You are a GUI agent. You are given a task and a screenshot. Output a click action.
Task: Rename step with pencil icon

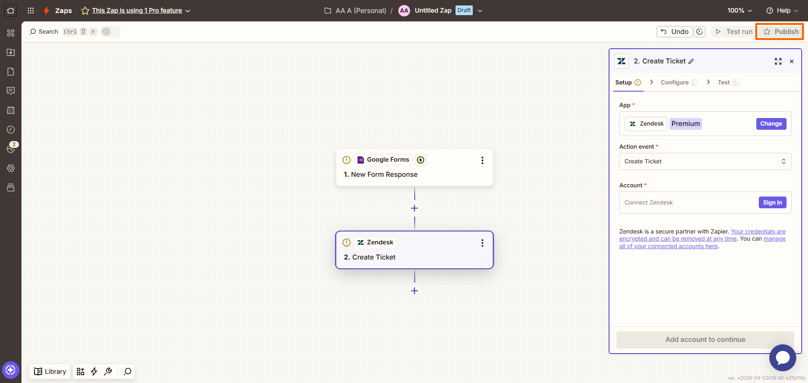click(691, 61)
